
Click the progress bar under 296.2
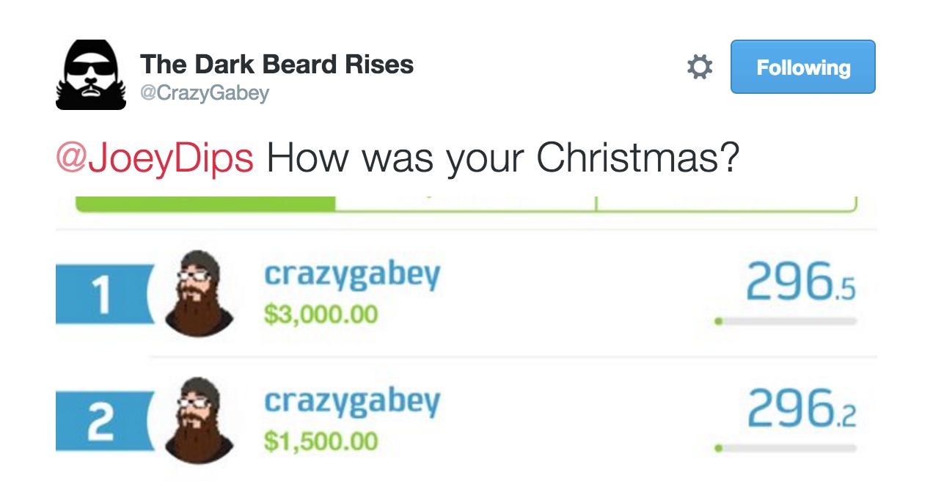(786, 447)
